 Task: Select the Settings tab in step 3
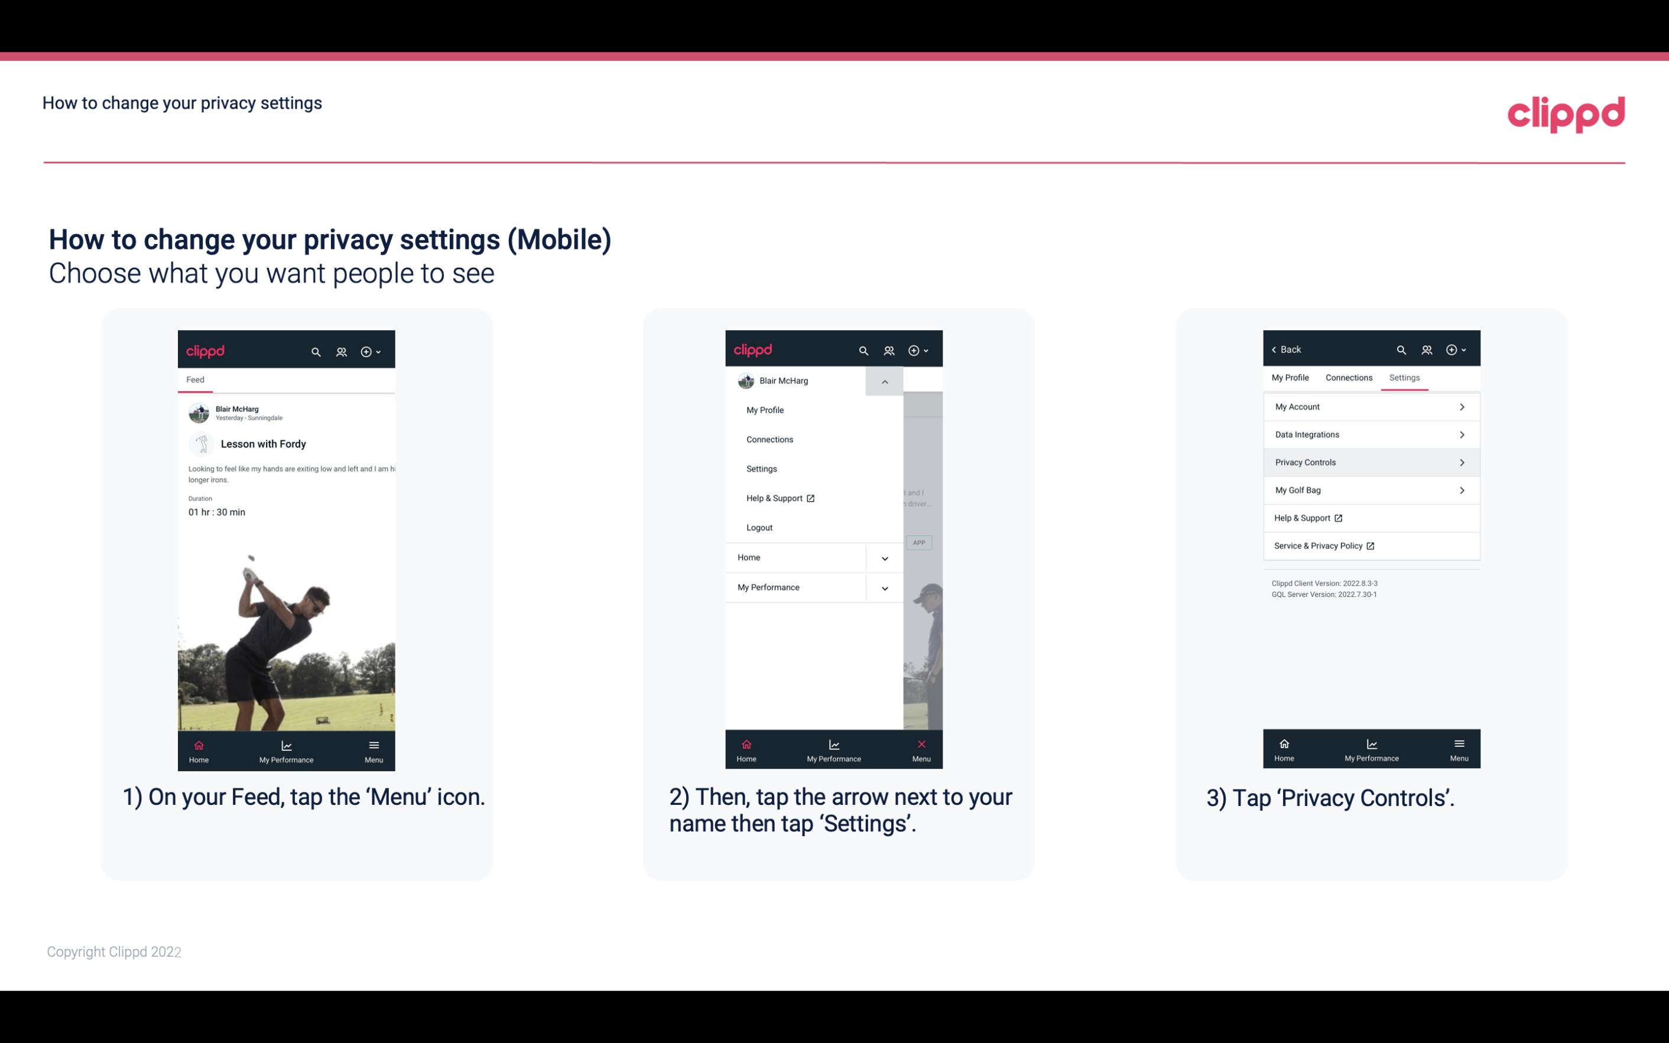1404,377
